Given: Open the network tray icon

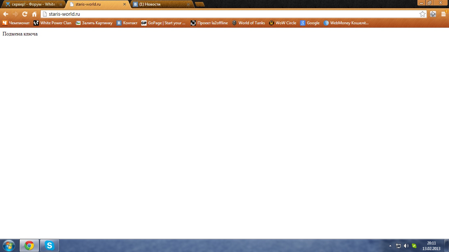Looking at the screenshot, I should click(x=398, y=245).
